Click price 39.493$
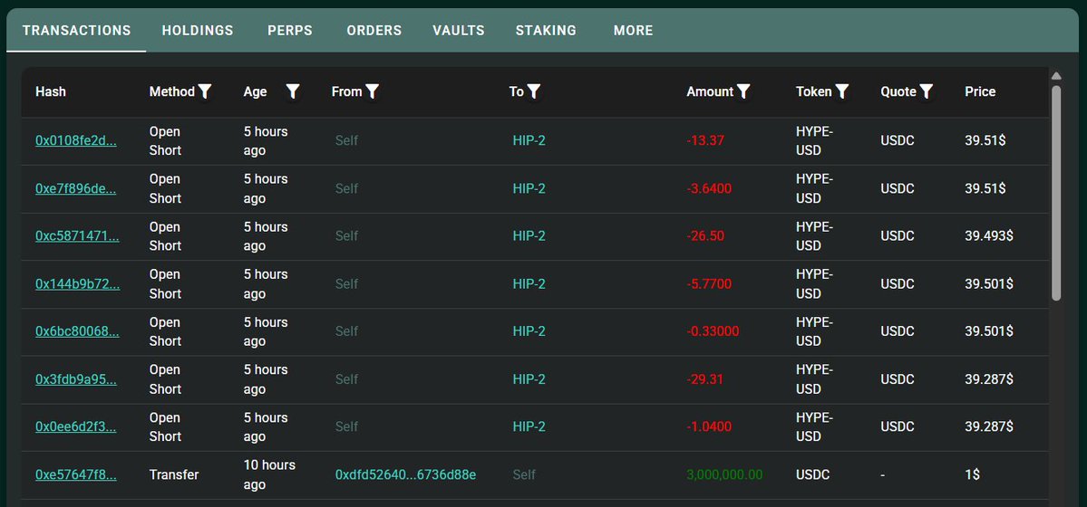 [989, 236]
